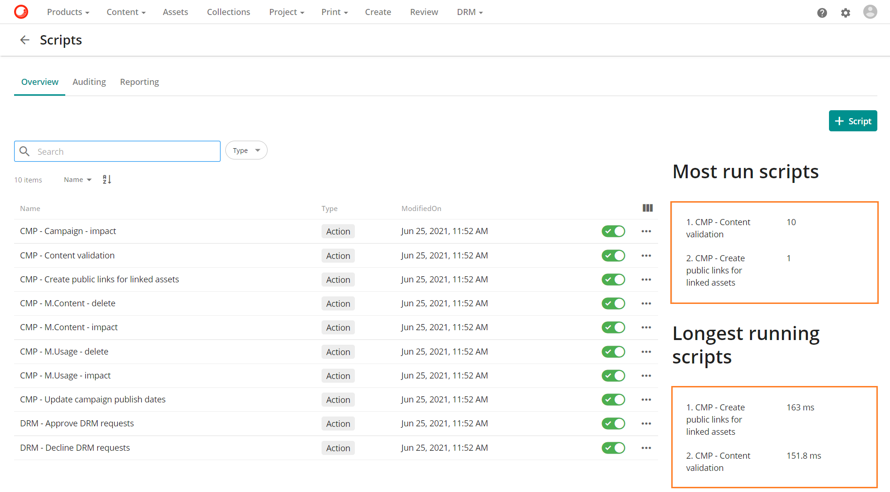890x492 pixels.
Task: Open the settings gear icon
Action: point(845,13)
